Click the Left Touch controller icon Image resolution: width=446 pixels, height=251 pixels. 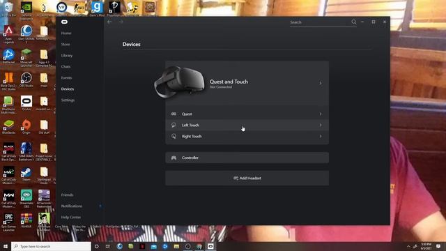click(x=174, y=125)
